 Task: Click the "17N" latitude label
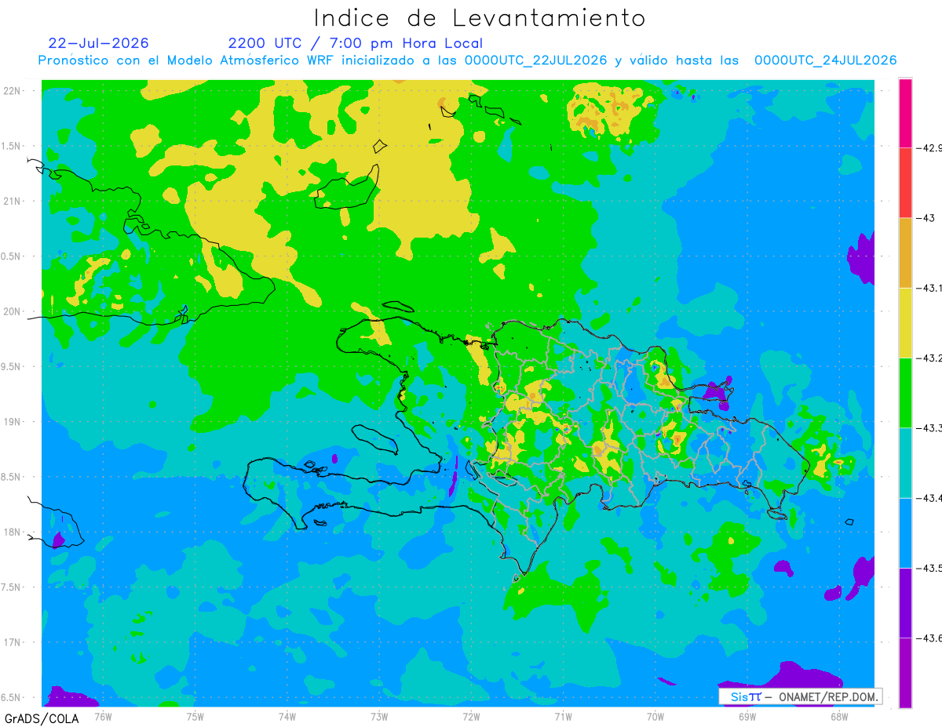(13, 642)
